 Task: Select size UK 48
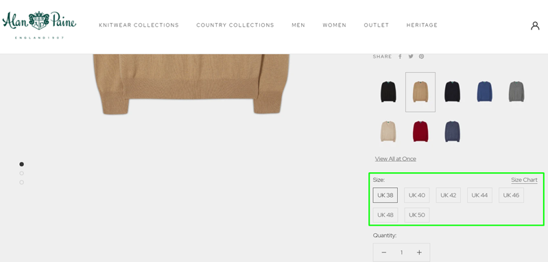pos(385,215)
